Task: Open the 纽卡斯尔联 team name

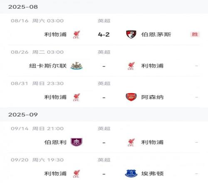Action: pyautogui.click(x=48, y=66)
